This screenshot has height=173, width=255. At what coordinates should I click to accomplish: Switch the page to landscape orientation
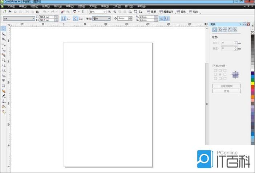[x=68, y=18]
